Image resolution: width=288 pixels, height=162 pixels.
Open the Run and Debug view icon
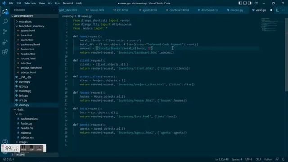5,42
